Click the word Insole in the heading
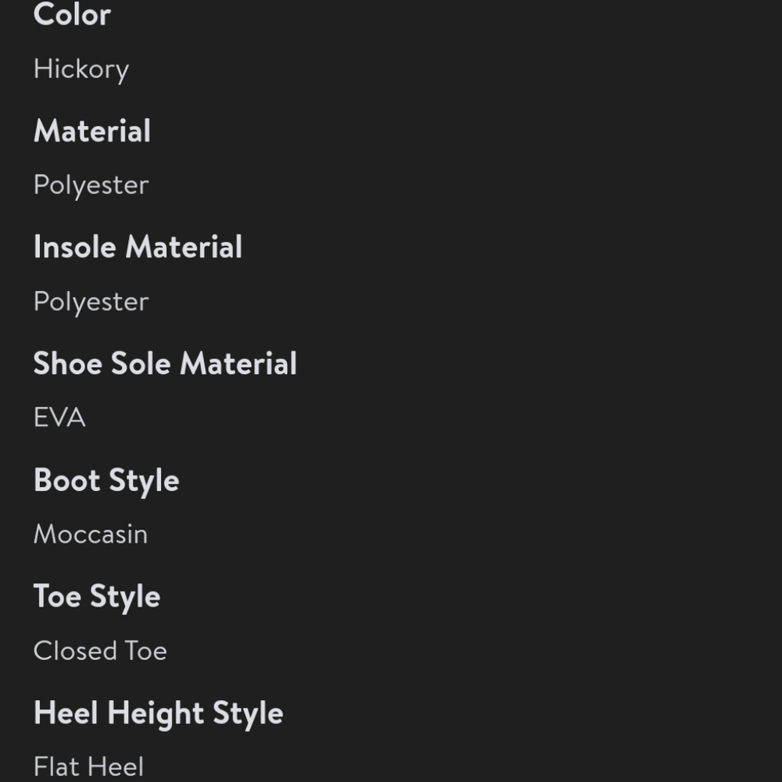Image resolution: width=782 pixels, height=782 pixels. 75,247
